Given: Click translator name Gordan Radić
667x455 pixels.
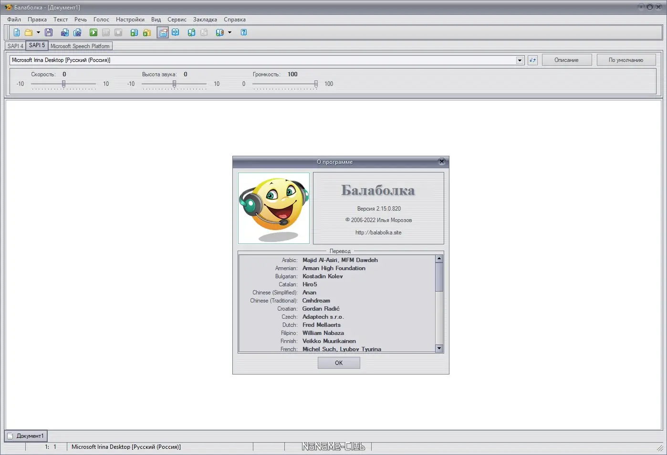Looking at the screenshot, I should tap(321, 309).
